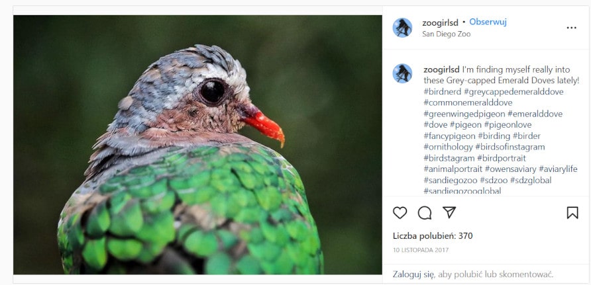
Task: Open the San Diego Zoo location link
Action: (x=446, y=34)
